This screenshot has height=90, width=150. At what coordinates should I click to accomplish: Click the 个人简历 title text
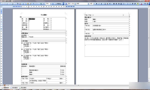pyautogui.click(x=43, y=15)
